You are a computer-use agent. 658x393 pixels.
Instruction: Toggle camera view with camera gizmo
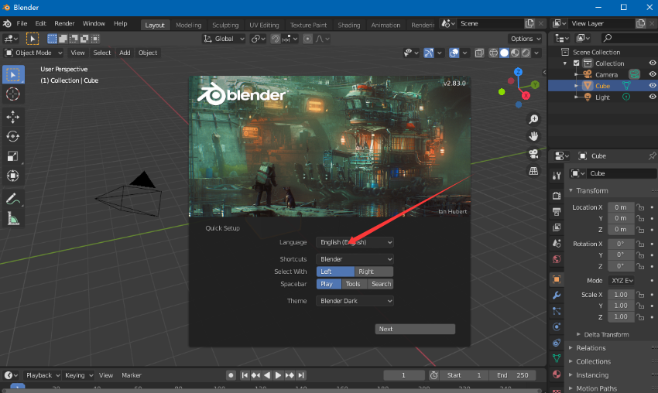click(x=533, y=154)
